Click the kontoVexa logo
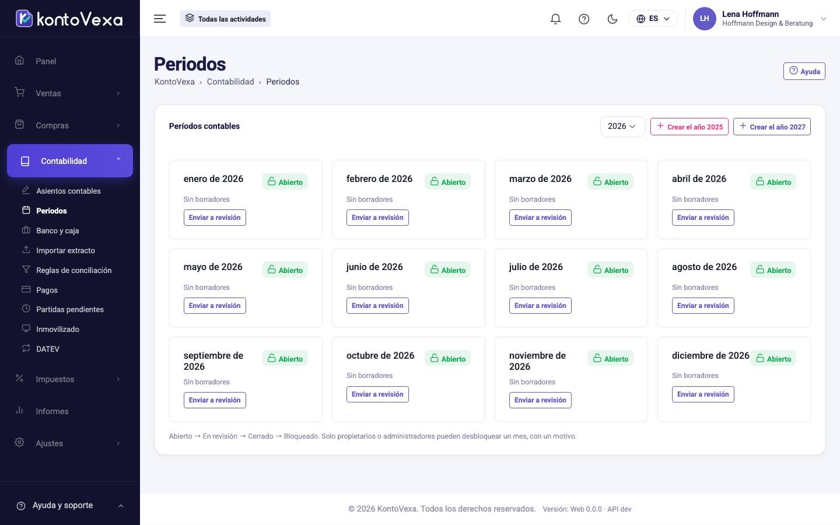Screen dimensions: 840x525 (69, 19)
